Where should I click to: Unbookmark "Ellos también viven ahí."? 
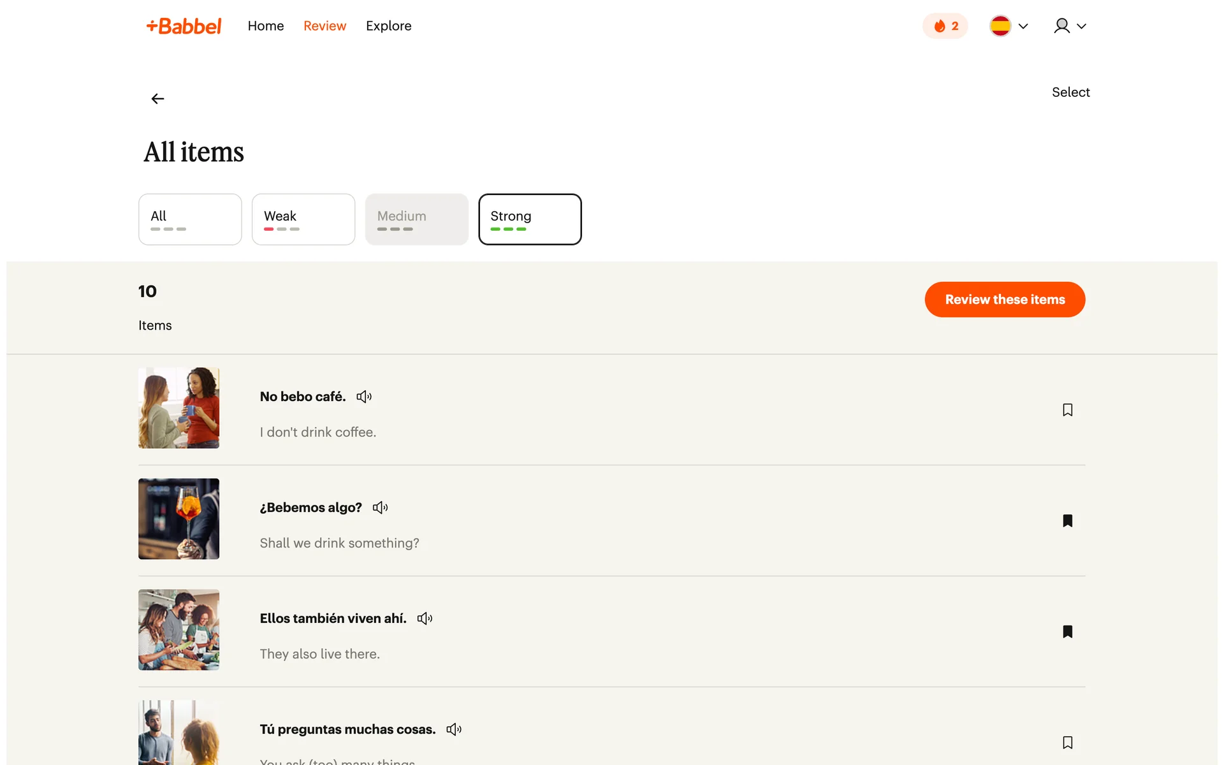(x=1067, y=632)
